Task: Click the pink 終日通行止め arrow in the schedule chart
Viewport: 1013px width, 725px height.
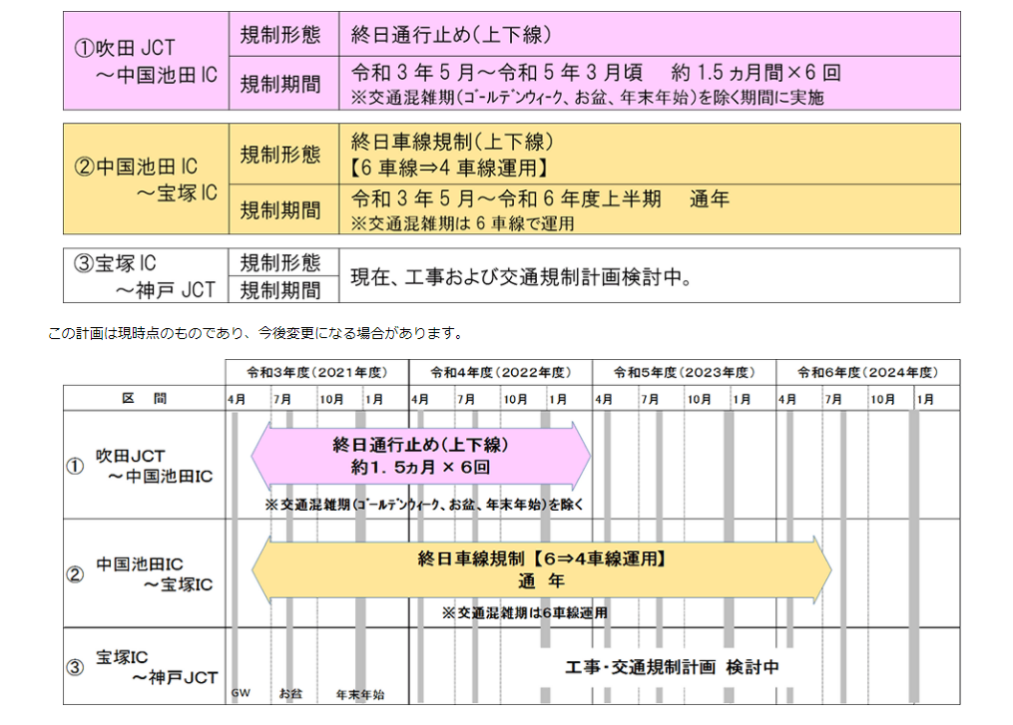Action: 420,456
